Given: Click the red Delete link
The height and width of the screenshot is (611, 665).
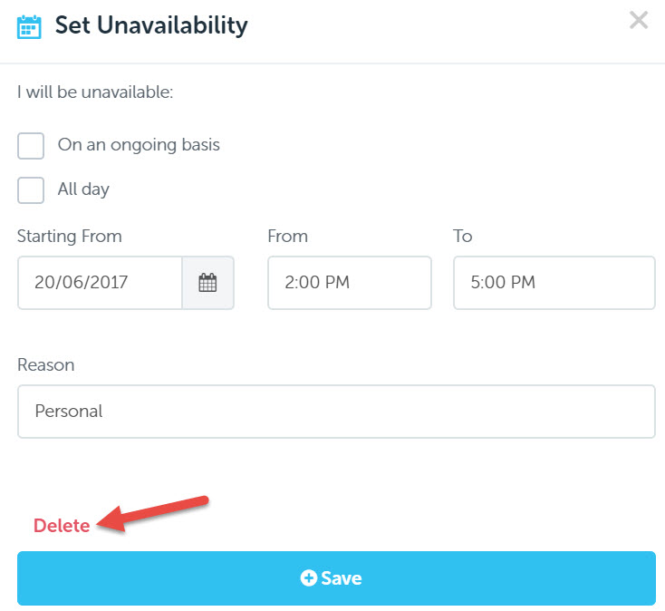Looking at the screenshot, I should click(62, 526).
